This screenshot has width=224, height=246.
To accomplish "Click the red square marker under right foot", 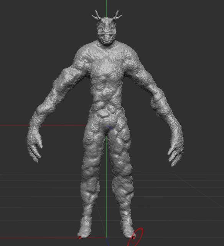I will (x=133, y=238).
